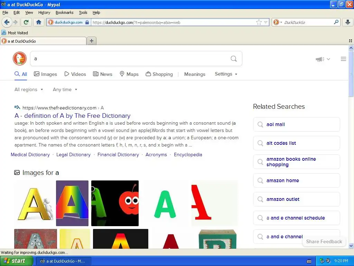The height and width of the screenshot is (266, 354).
Task: Open the Legal Dictionary sublink
Action: click(x=73, y=155)
